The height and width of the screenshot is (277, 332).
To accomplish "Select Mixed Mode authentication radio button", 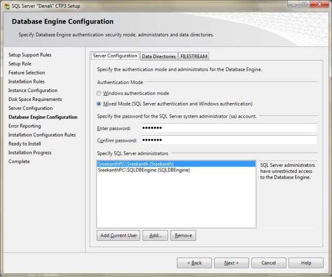I will 99,104.
